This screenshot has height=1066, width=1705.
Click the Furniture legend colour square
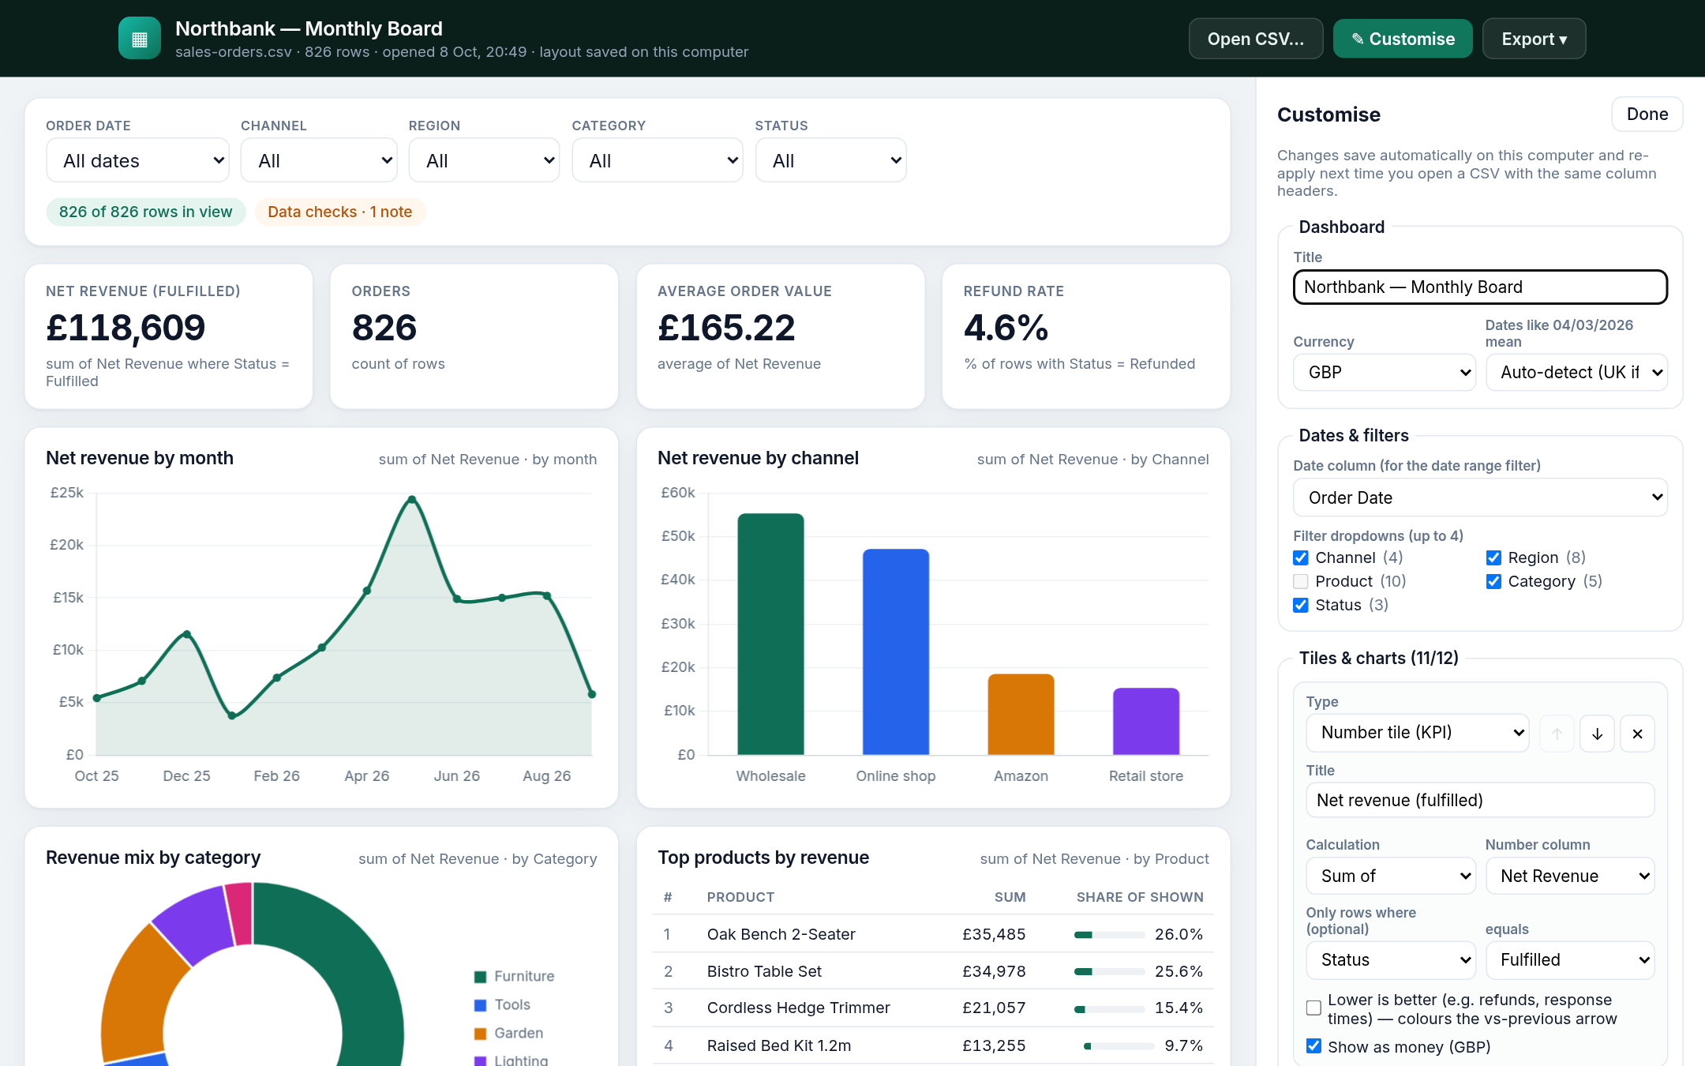[480, 977]
